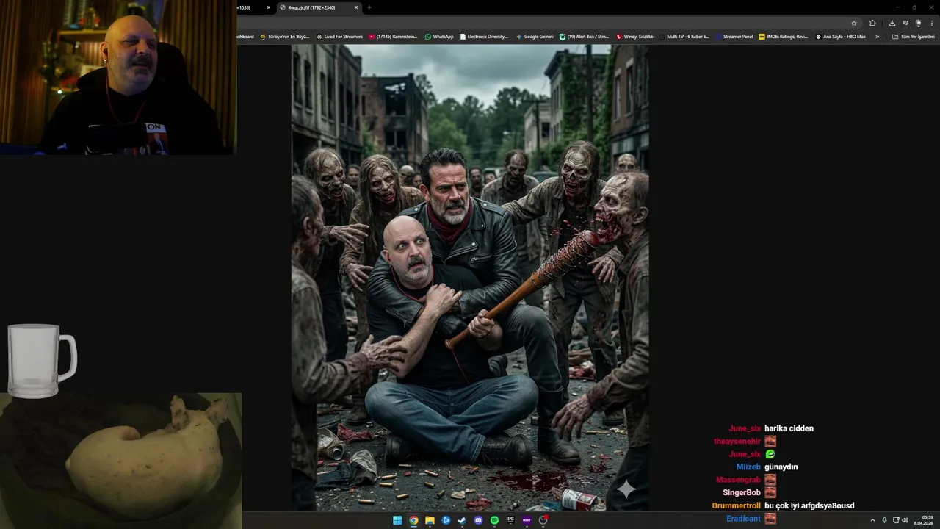
Task: Open Ana Sayfa • HBO Max bookmark
Action: coord(841,36)
